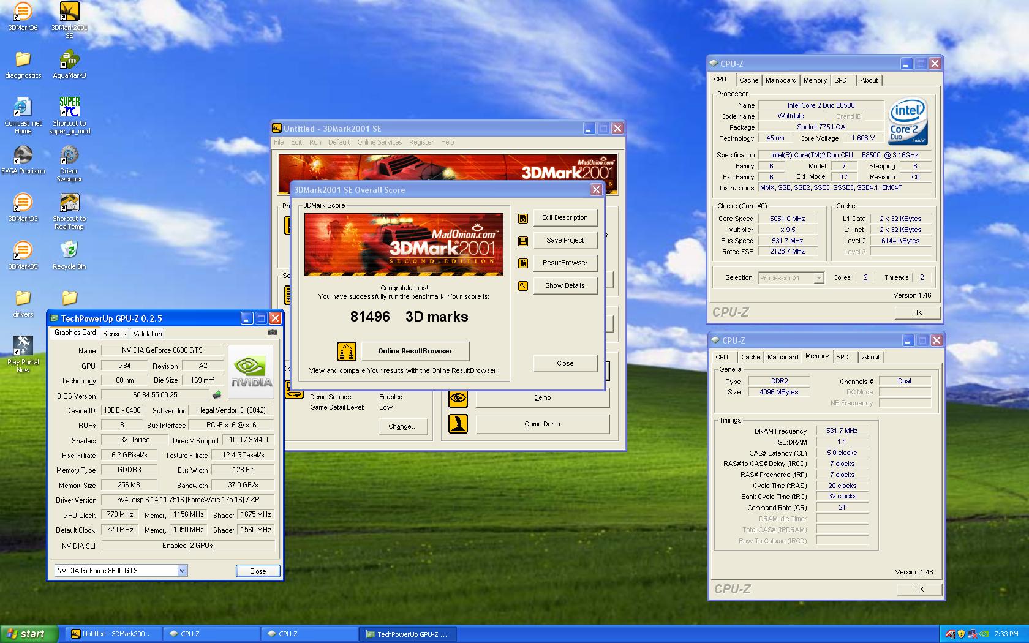Viewport: 1029px width, 643px height.
Task: Close the Overall Score dialog with Close button
Action: pyautogui.click(x=565, y=364)
